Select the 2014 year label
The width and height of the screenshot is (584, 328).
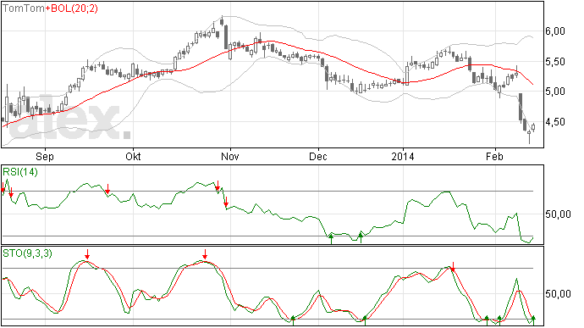[403, 156]
